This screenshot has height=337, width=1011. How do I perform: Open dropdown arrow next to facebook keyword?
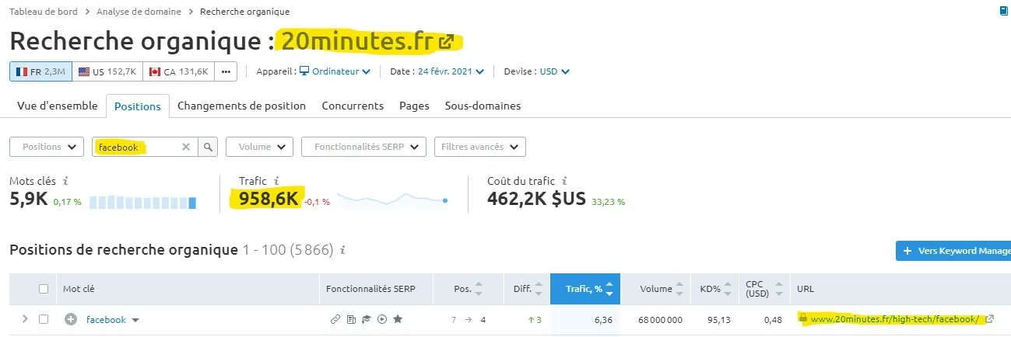(135, 320)
